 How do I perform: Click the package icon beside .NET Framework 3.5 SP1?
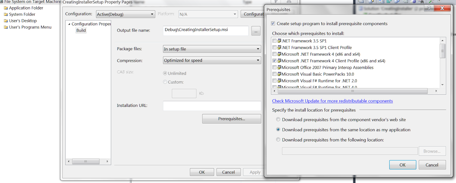(279, 41)
